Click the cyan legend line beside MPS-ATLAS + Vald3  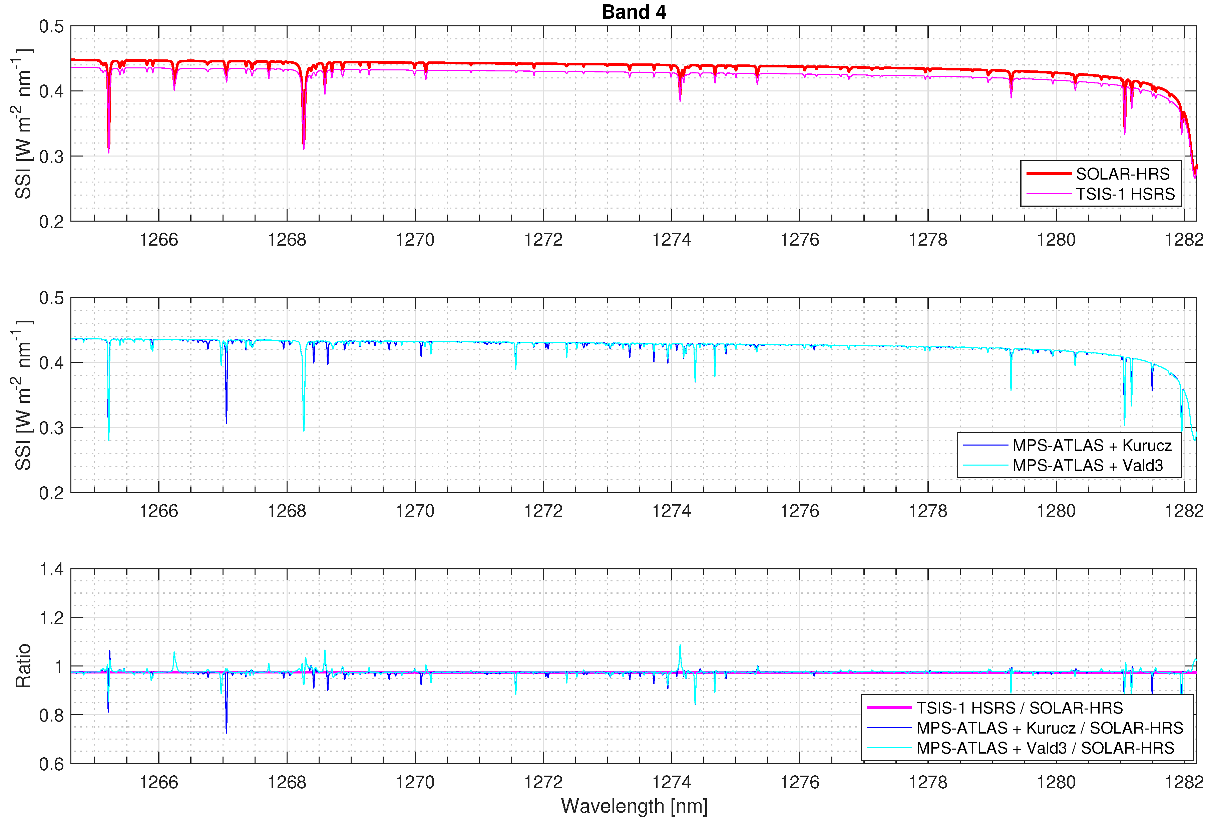click(x=985, y=465)
